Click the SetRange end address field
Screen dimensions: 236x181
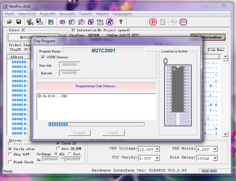tap(73, 159)
